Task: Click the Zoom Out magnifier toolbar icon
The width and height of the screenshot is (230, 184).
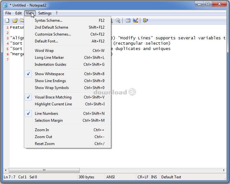Action: pyautogui.click(x=118, y=20)
